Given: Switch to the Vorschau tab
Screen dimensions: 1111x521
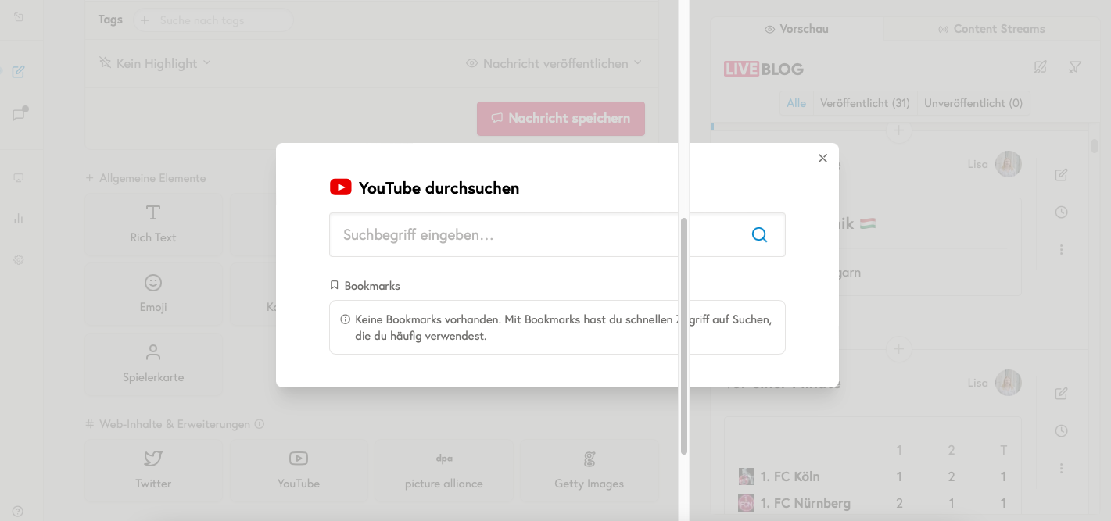Looking at the screenshot, I should (x=797, y=29).
